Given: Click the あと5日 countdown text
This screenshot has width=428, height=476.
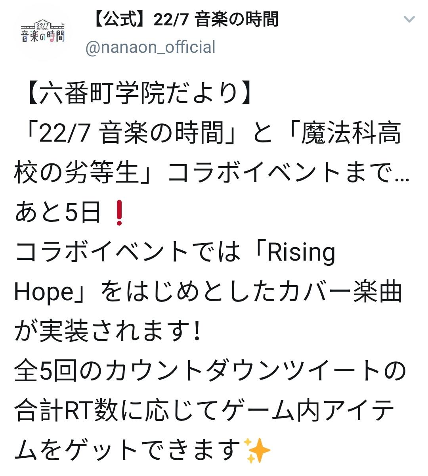Looking at the screenshot, I should click(x=57, y=213).
